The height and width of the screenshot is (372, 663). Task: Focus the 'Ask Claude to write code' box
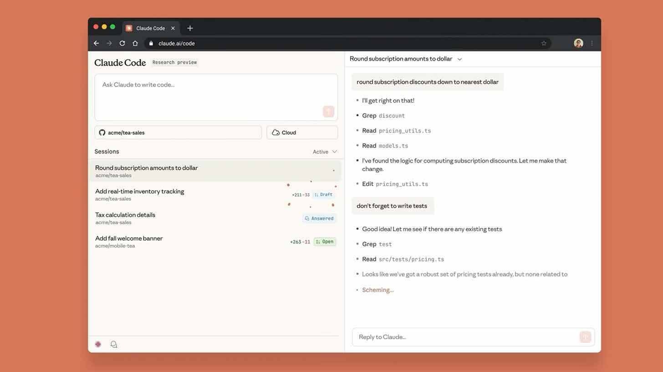[x=216, y=97]
